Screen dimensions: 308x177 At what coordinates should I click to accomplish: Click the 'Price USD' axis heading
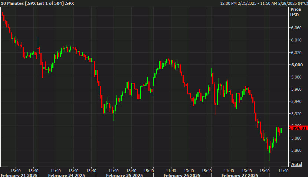(296, 12)
